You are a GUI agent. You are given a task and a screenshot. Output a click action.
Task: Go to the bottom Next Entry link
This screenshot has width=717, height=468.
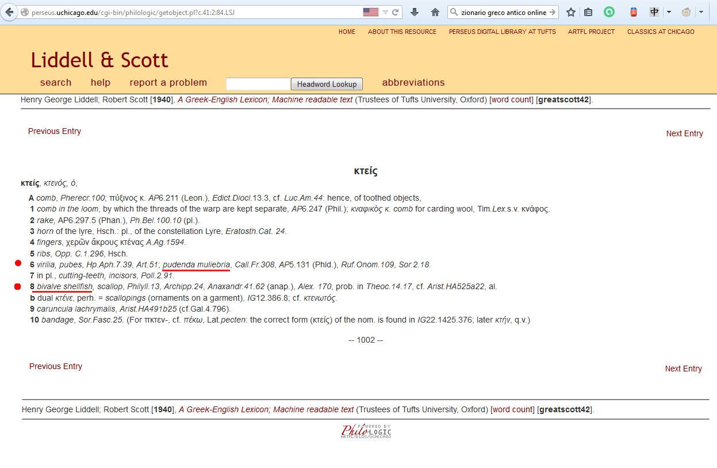[683, 369]
